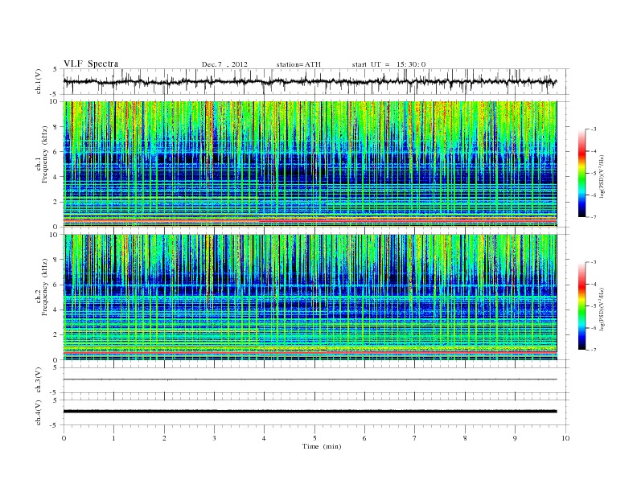The height and width of the screenshot is (492, 637).
Task: Click the "10" kHz tick of ch.1 spectrogram
Action: coord(55,101)
